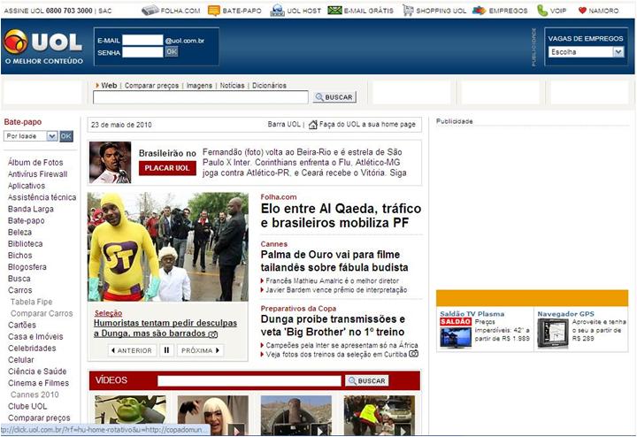
Task: Switch to Dicionários search tab
Action: pos(269,86)
